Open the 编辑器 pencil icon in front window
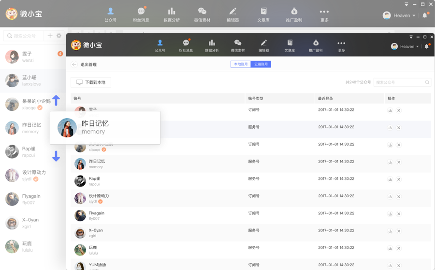Viewport: 435px width, 270px height. tap(263, 46)
